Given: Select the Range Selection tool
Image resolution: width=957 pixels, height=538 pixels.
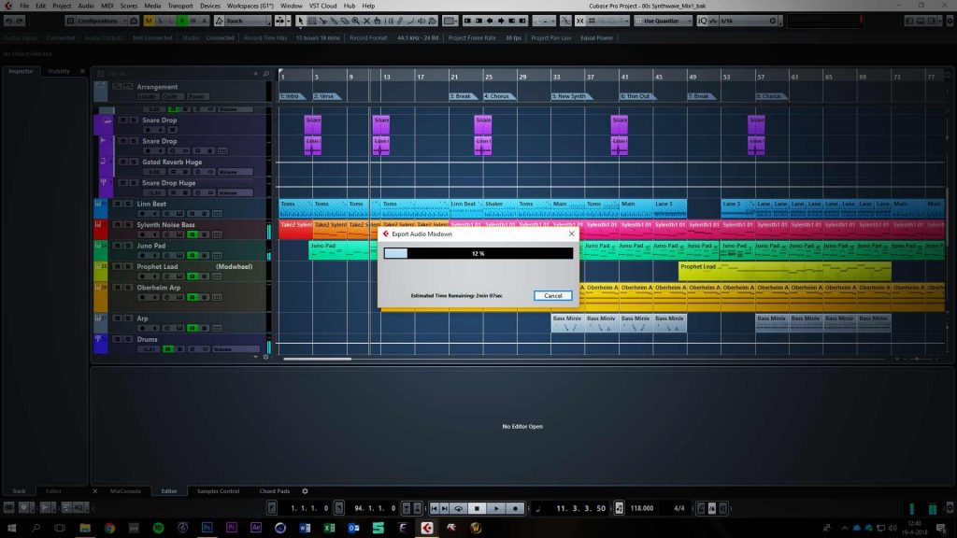Looking at the screenshot, I should (x=312, y=21).
